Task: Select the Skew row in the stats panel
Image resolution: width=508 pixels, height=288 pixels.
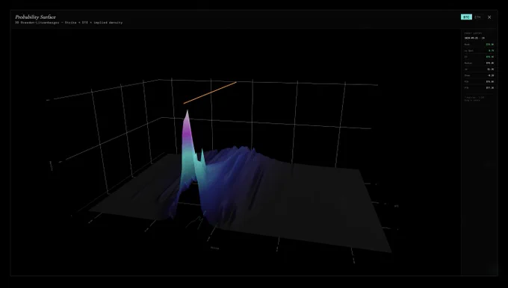Action: pyautogui.click(x=479, y=75)
